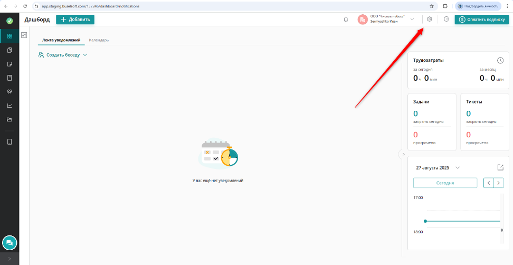This screenshot has width=513, height=265.
Task: Click the 17:00 time label
Action: tap(419, 197)
